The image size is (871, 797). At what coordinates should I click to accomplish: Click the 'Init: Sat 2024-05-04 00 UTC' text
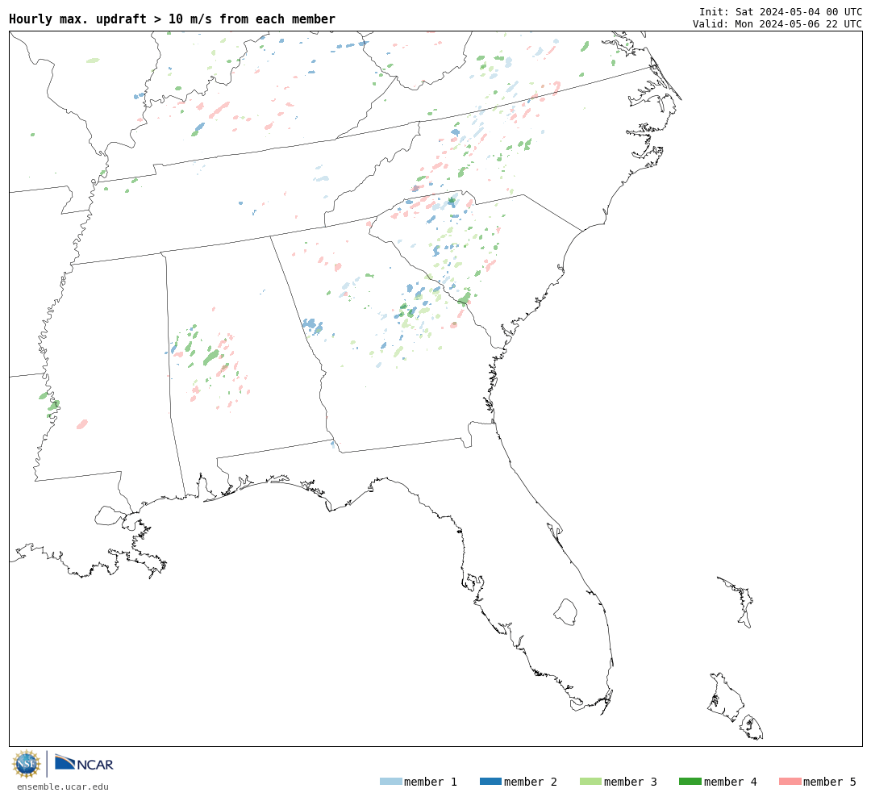point(781,11)
